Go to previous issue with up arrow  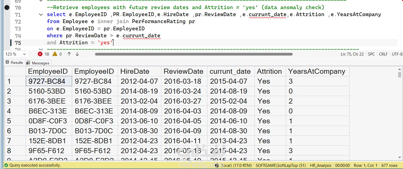click(69, 54)
